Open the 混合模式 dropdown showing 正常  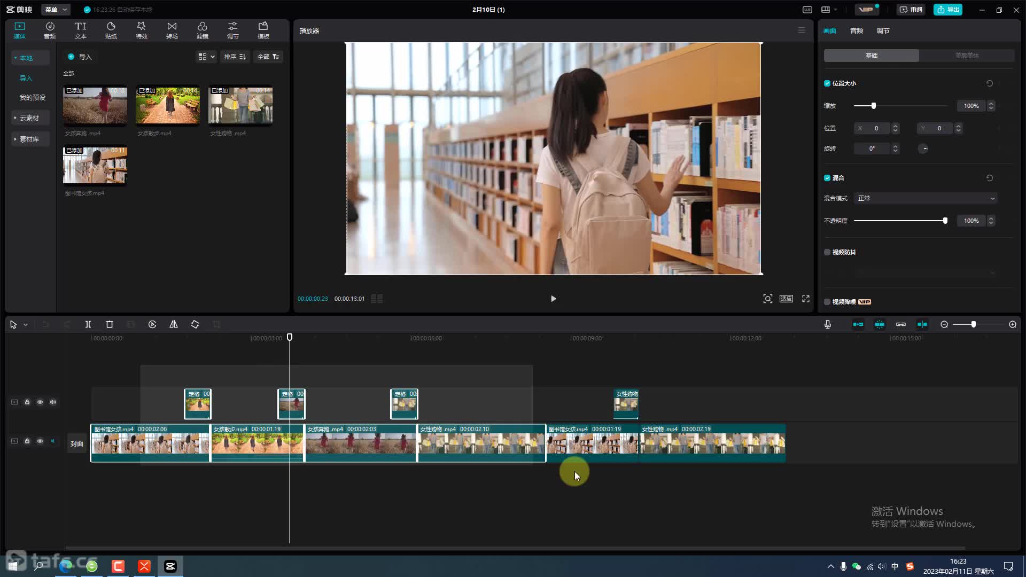point(926,198)
